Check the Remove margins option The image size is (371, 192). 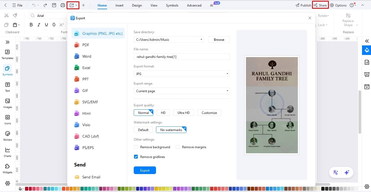pos(178,147)
